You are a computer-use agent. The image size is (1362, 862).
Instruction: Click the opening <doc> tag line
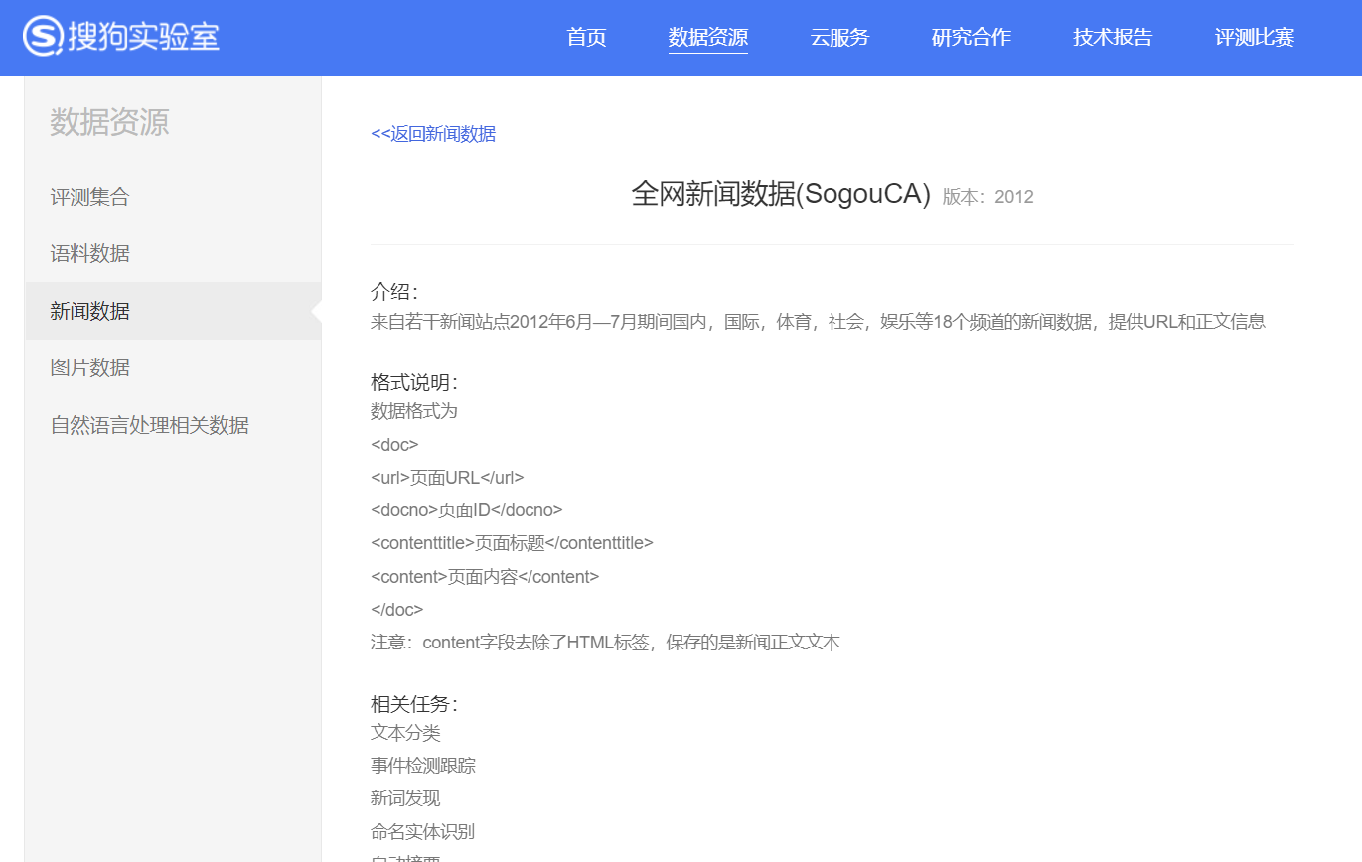(394, 444)
